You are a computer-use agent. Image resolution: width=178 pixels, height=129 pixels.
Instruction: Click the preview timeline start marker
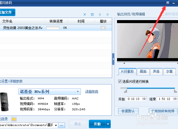pyautogui.click(x=124, y=63)
